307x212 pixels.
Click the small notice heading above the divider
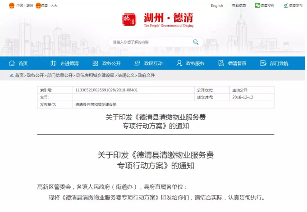[x=156, y=122]
